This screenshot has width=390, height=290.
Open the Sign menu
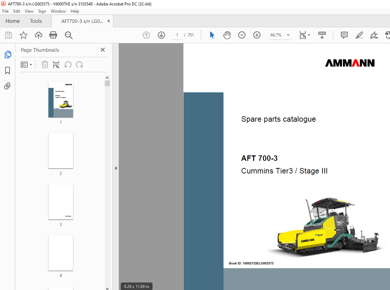[42, 11]
